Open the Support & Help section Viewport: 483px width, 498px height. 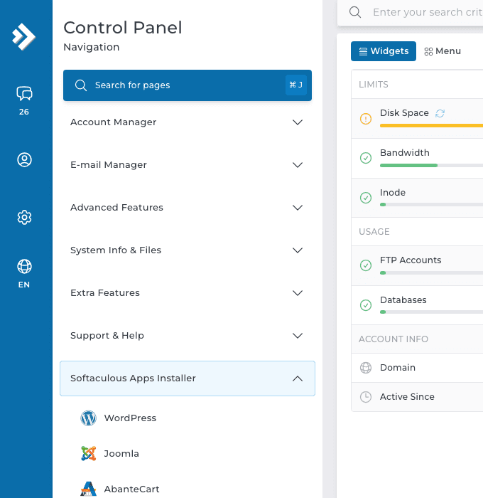[x=187, y=336]
